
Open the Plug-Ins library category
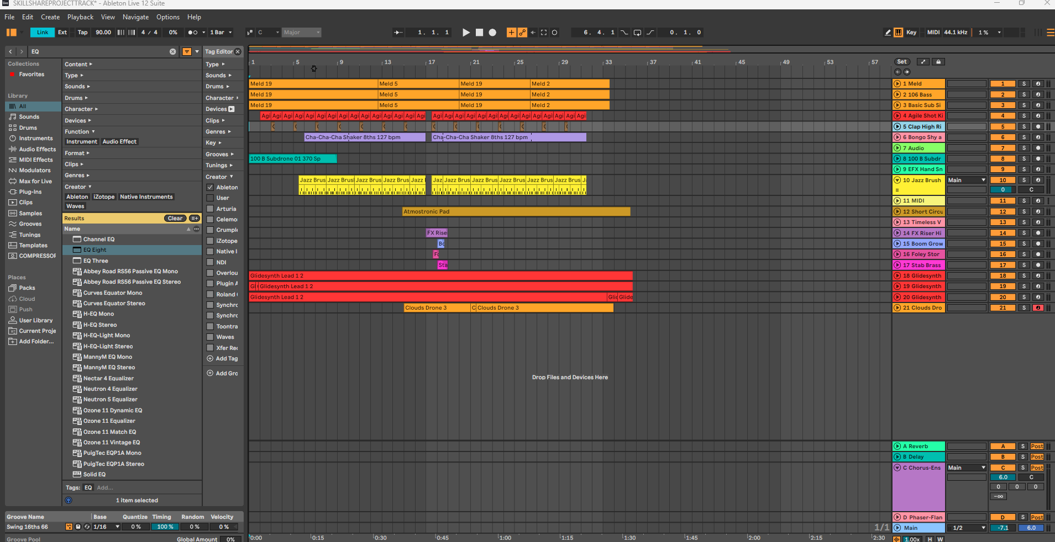point(30,192)
